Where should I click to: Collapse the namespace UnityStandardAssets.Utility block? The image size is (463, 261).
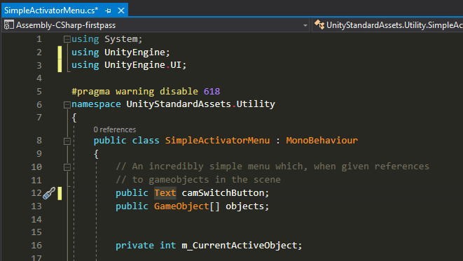[67, 104]
